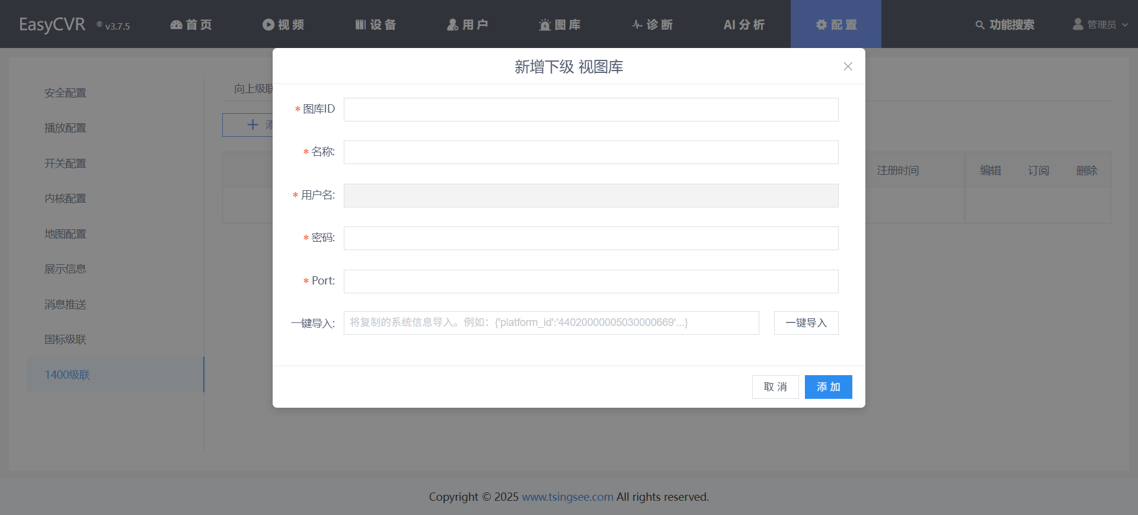Viewport: 1138px width, 515px height.
Task: Open the www.tsingsee.com footer link
Action: coord(567,497)
